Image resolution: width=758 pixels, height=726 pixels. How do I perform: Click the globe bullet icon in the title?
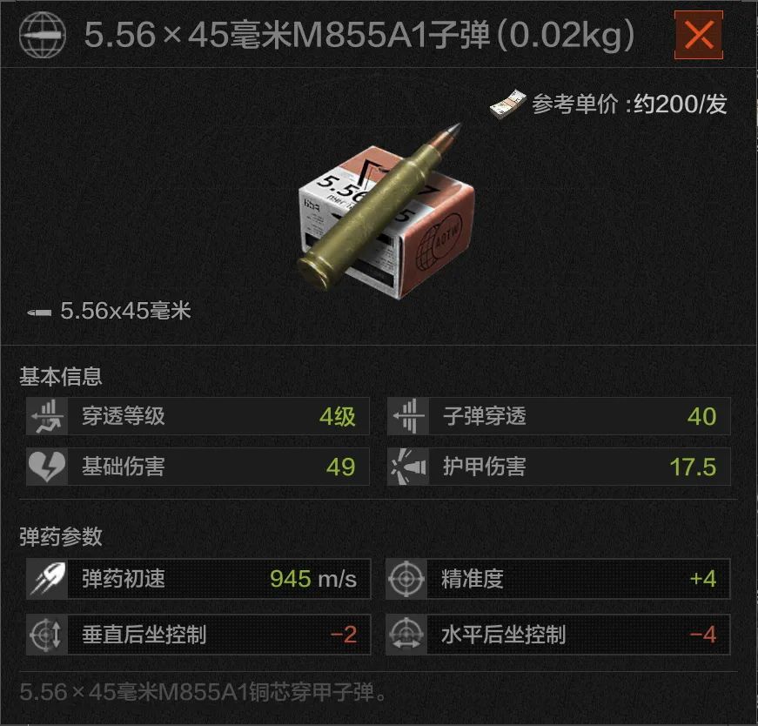(43, 36)
